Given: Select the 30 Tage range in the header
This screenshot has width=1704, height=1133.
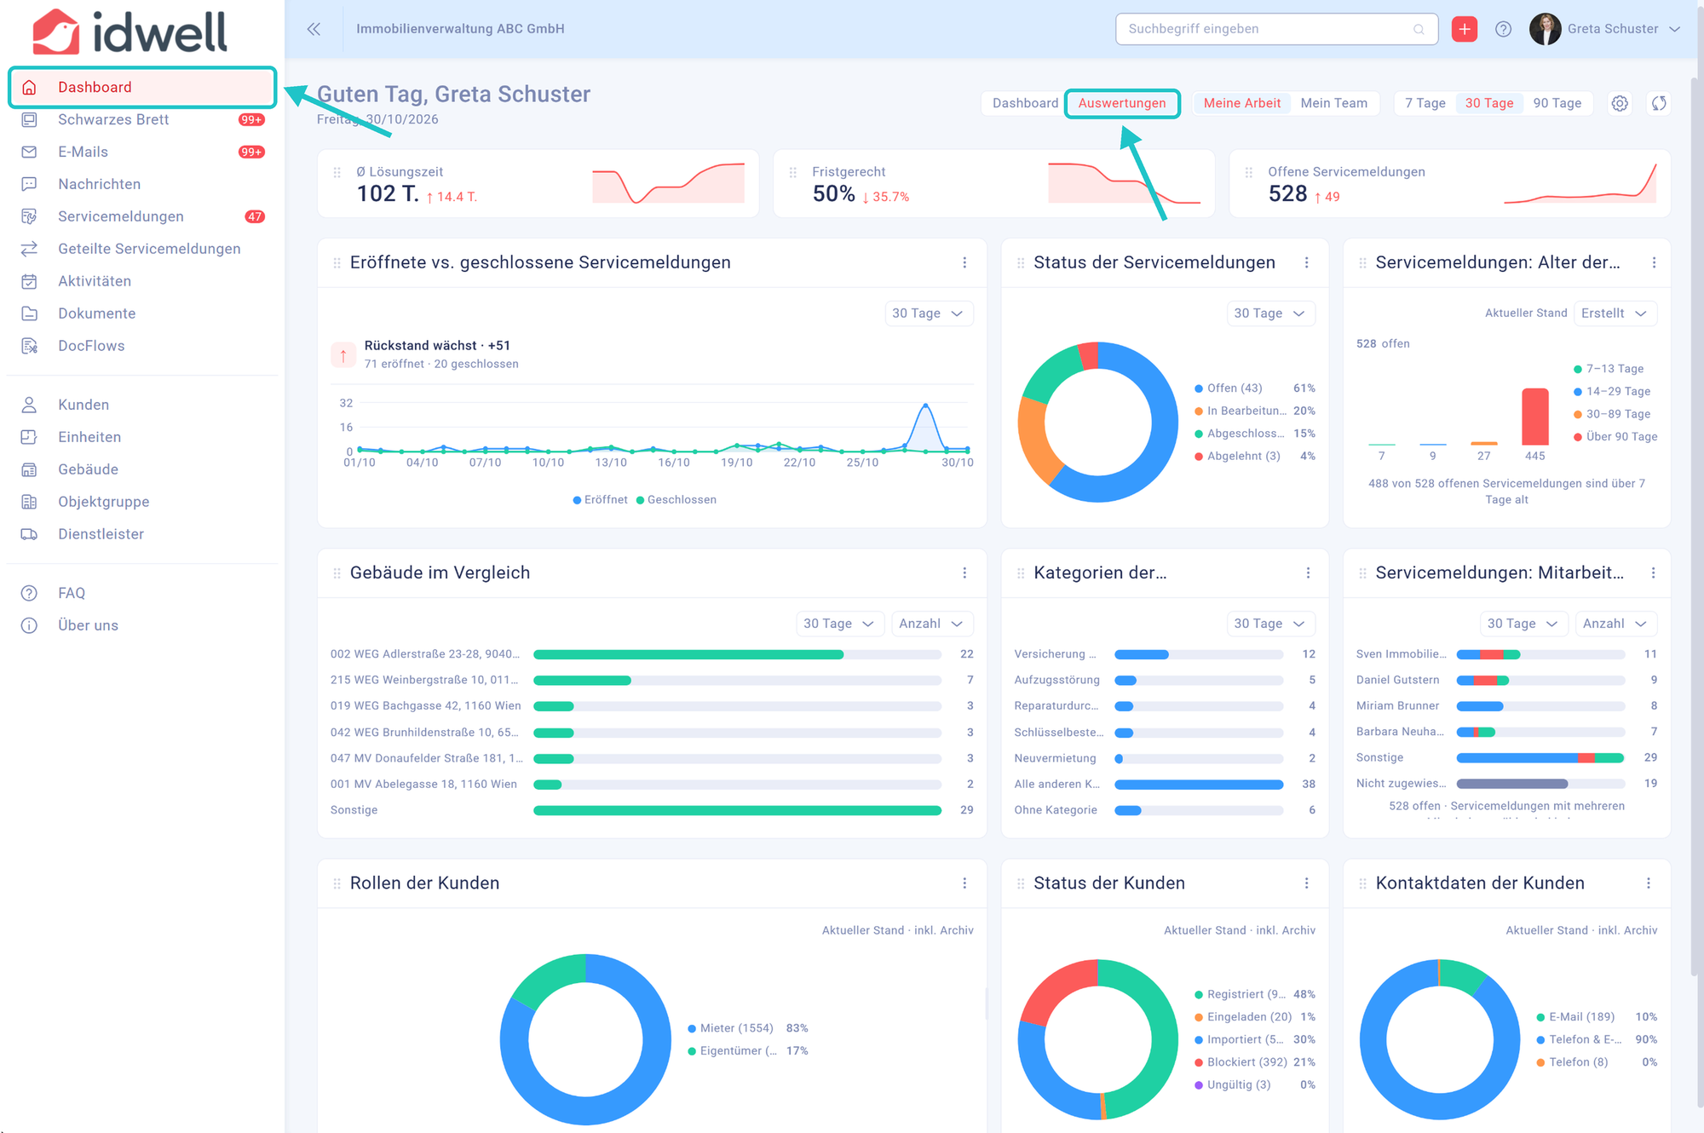Looking at the screenshot, I should click(x=1489, y=103).
